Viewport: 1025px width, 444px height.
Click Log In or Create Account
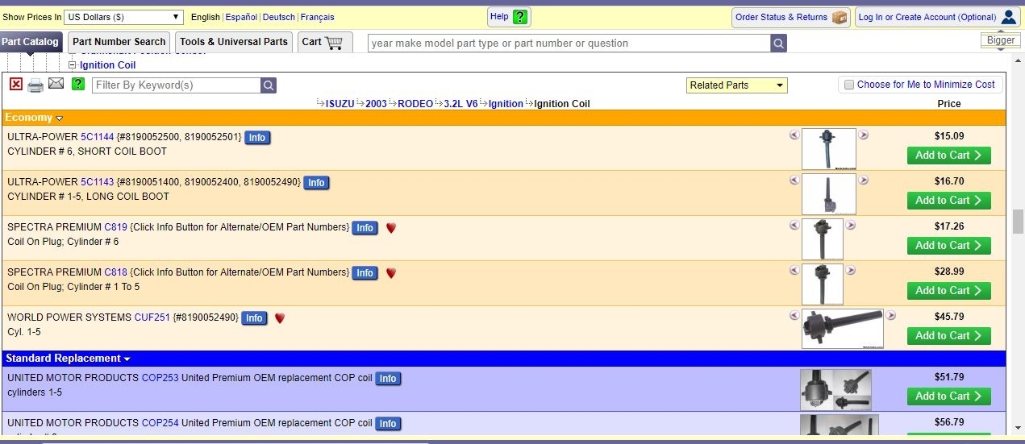[x=938, y=17]
